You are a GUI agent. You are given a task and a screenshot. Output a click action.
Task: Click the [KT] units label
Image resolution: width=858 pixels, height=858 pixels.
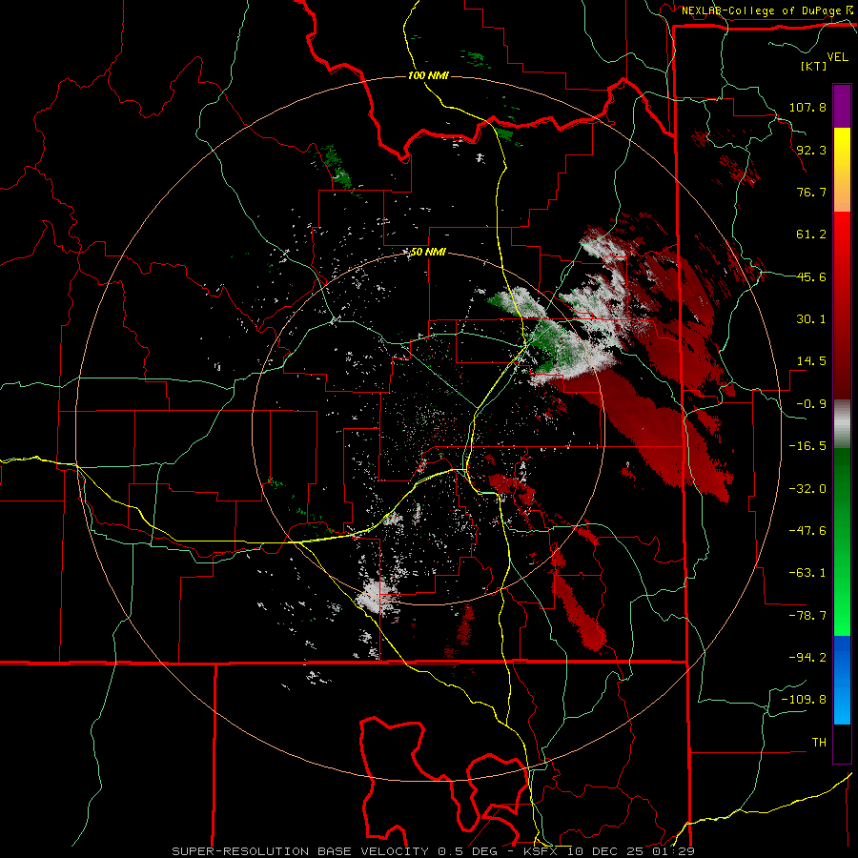point(813,66)
